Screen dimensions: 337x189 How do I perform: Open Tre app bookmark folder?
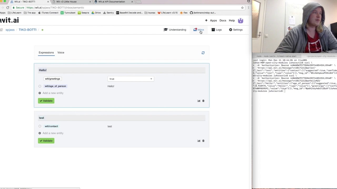coord(29,13)
